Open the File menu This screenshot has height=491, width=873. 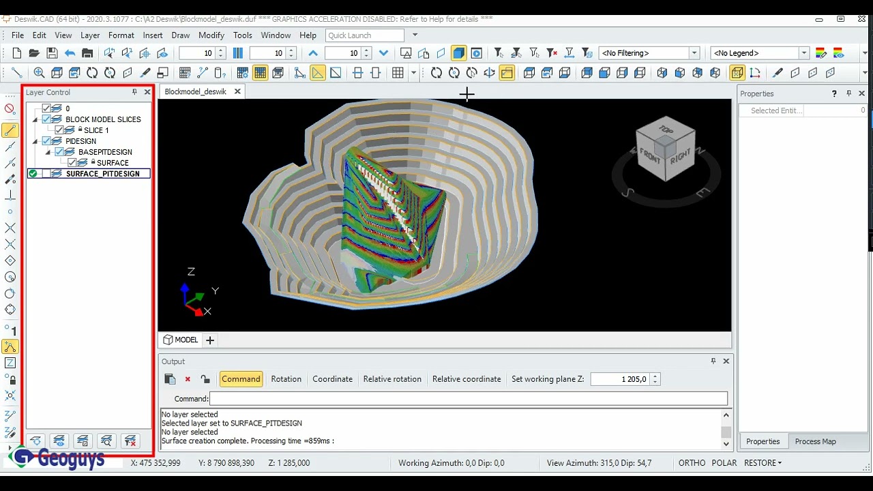(x=18, y=35)
